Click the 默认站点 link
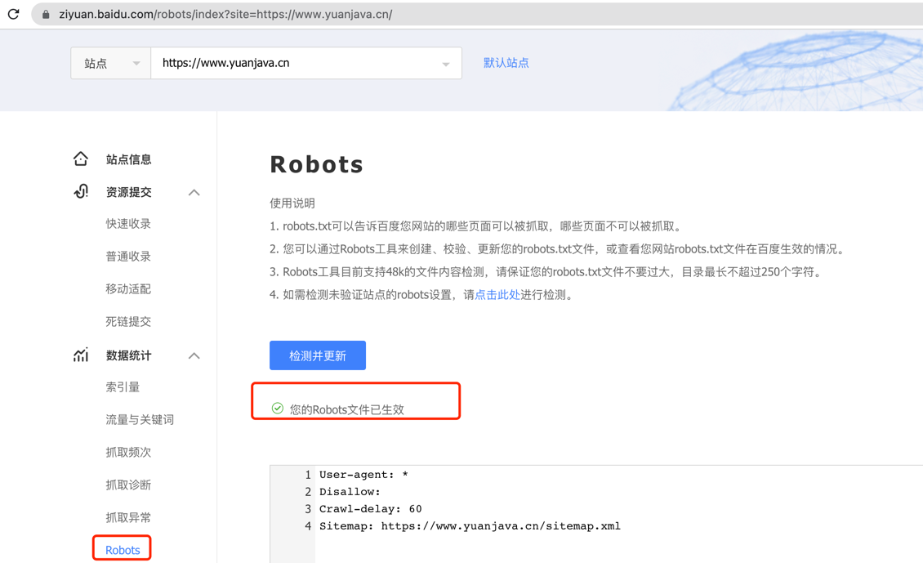Screen dimensions: 923x563 tap(506, 63)
